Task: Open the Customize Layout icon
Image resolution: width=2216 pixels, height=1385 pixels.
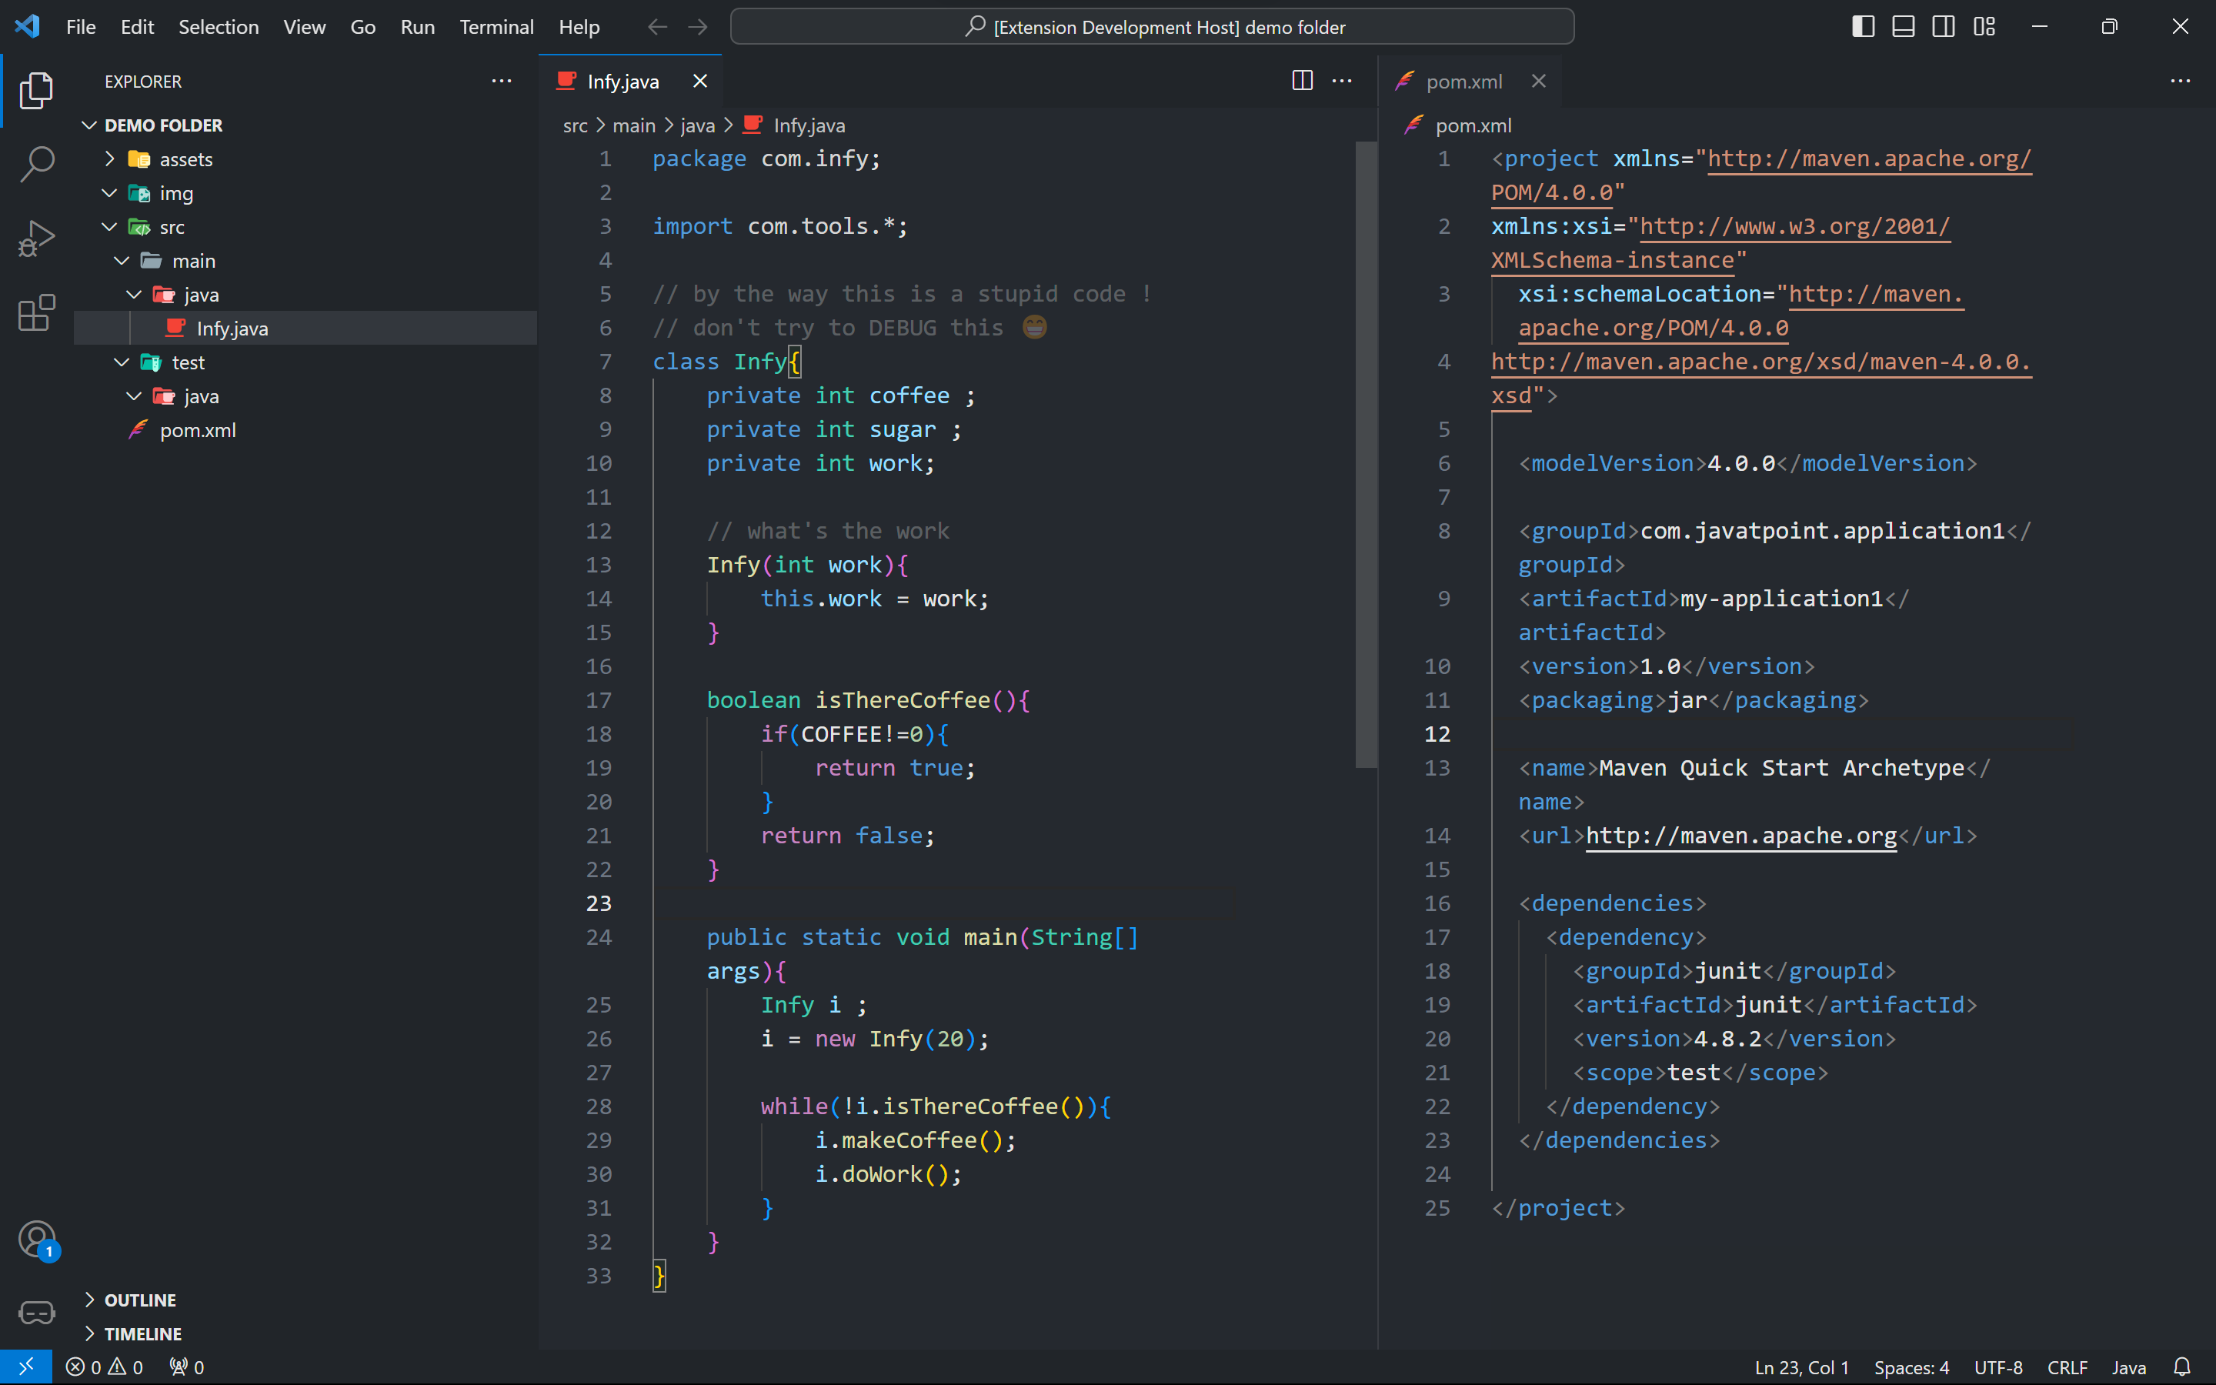Action: pos(1984,27)
